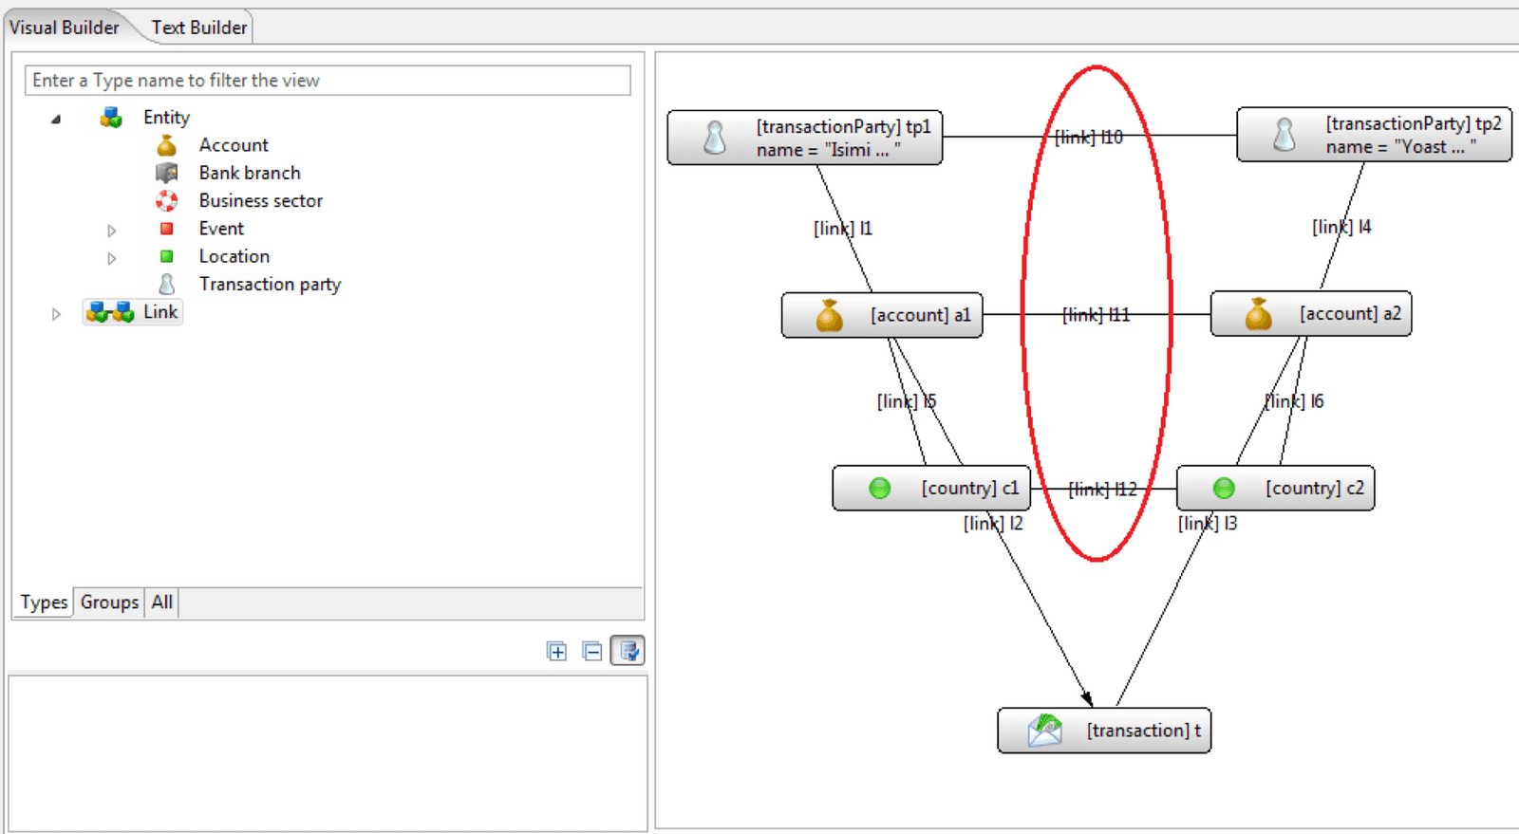
Task: Click the Transaction party person icon in tree
Action: pyautogui.click(x=167, y=284)
